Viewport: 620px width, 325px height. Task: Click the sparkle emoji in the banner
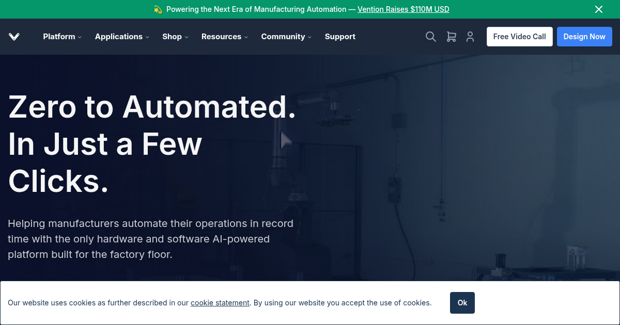click(x=158, y=9)
